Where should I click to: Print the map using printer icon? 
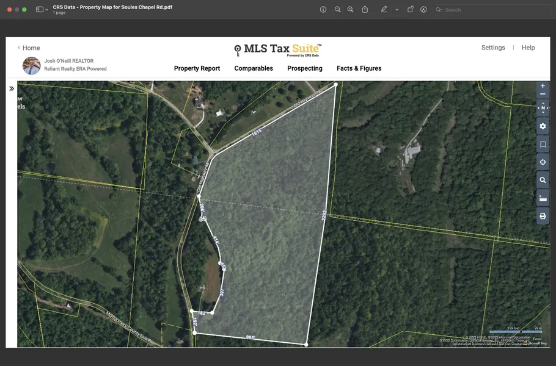point(543,216)
